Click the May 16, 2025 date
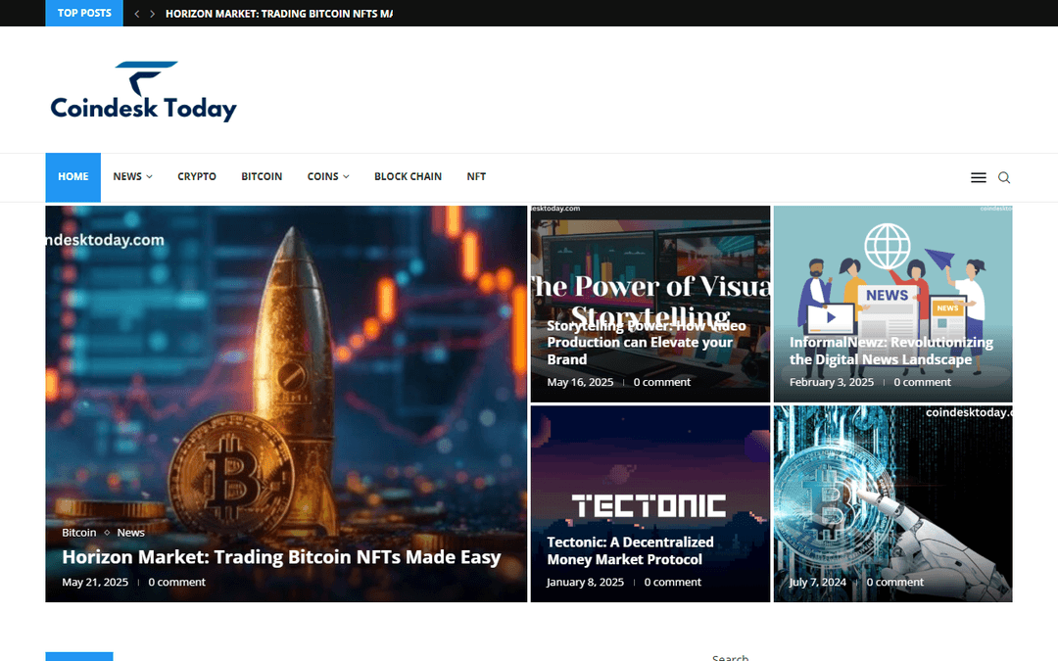The height and width of the screenshot is (661, 1058). click(x=580, y=382)
